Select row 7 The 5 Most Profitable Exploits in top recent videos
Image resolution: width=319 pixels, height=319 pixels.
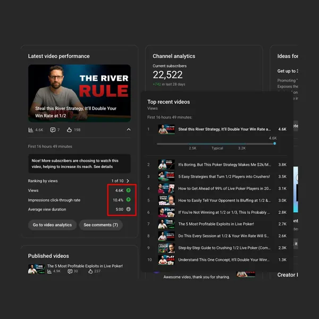pyautogui.click(x=216, y=224)
